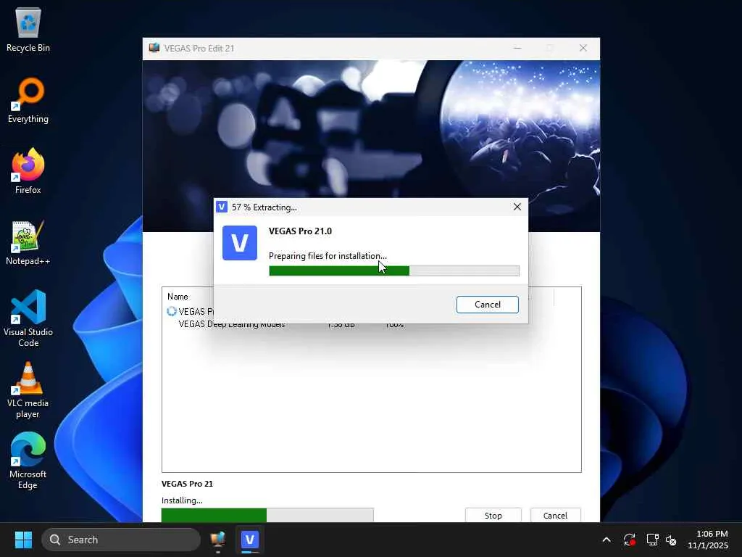Click the Name column header
The image size is (742, 557).
click(x=178, y=297)
